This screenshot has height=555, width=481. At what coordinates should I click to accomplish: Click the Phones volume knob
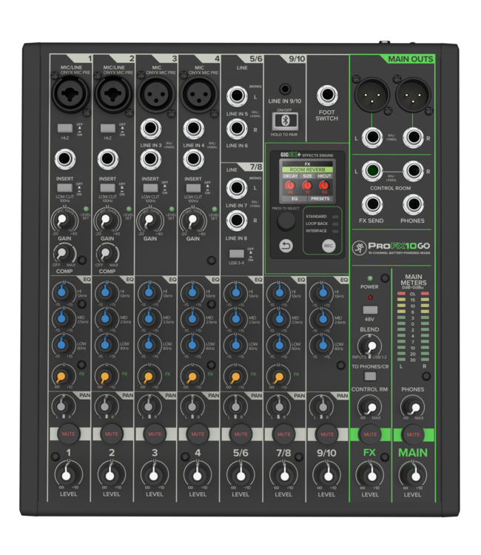tap(413, 407)
